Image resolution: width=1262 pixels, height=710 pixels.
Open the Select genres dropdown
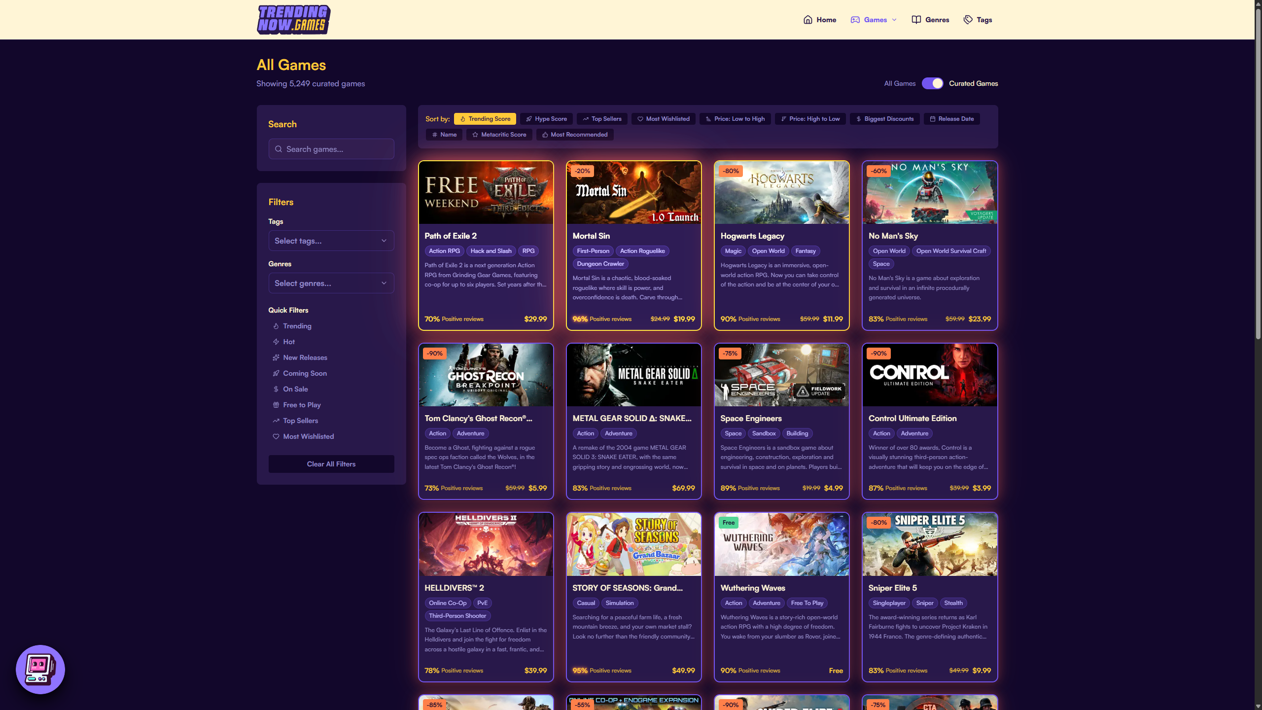tap(331, 283)
